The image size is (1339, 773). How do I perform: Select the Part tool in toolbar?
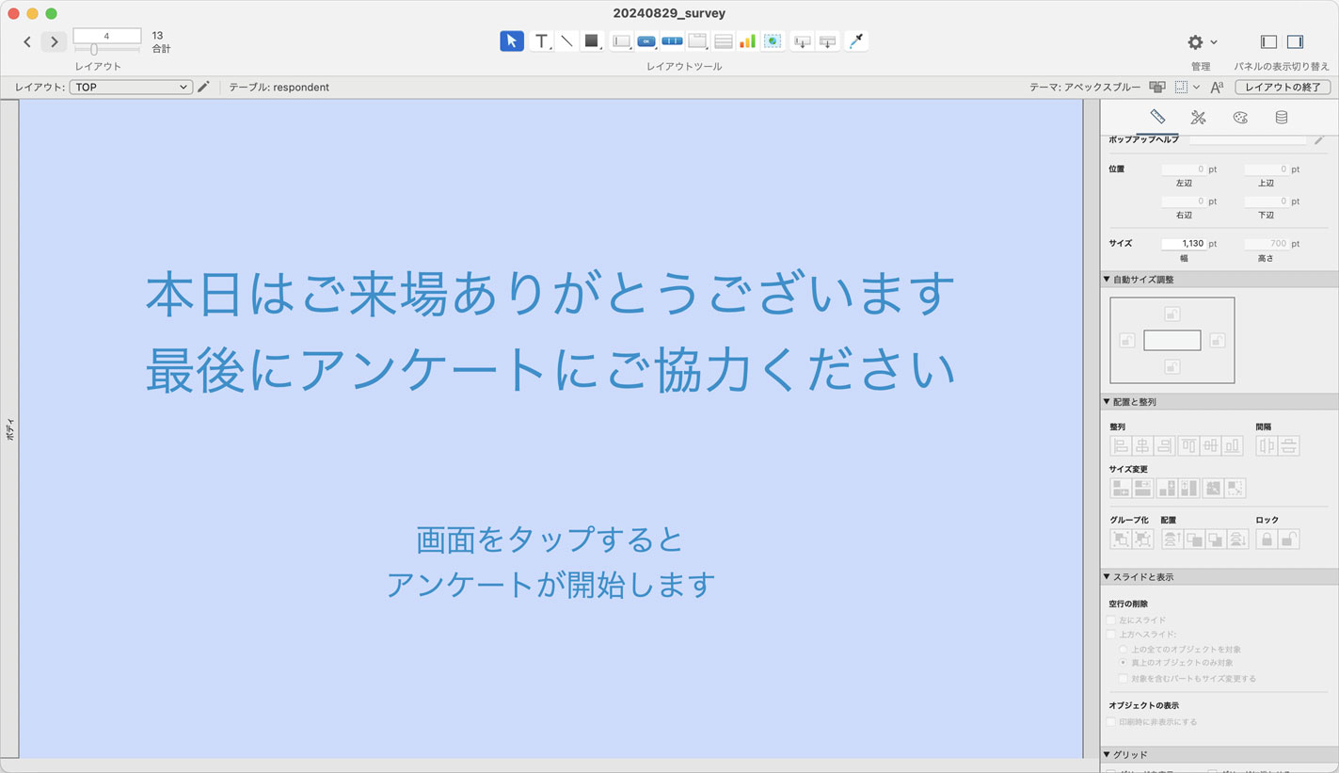(x=827, y=41)
